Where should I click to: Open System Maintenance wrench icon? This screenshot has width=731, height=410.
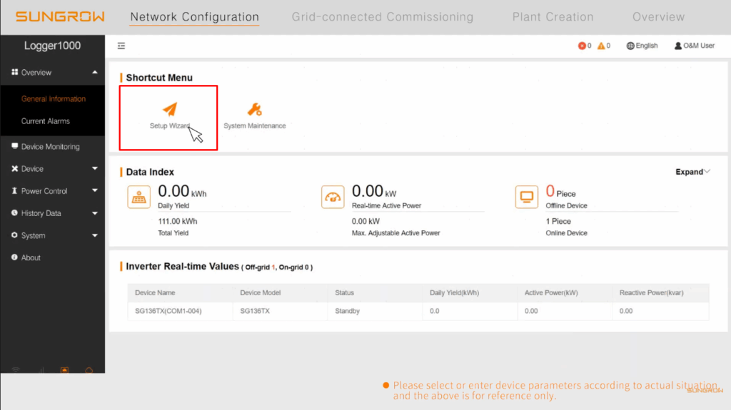pos(254,110)
